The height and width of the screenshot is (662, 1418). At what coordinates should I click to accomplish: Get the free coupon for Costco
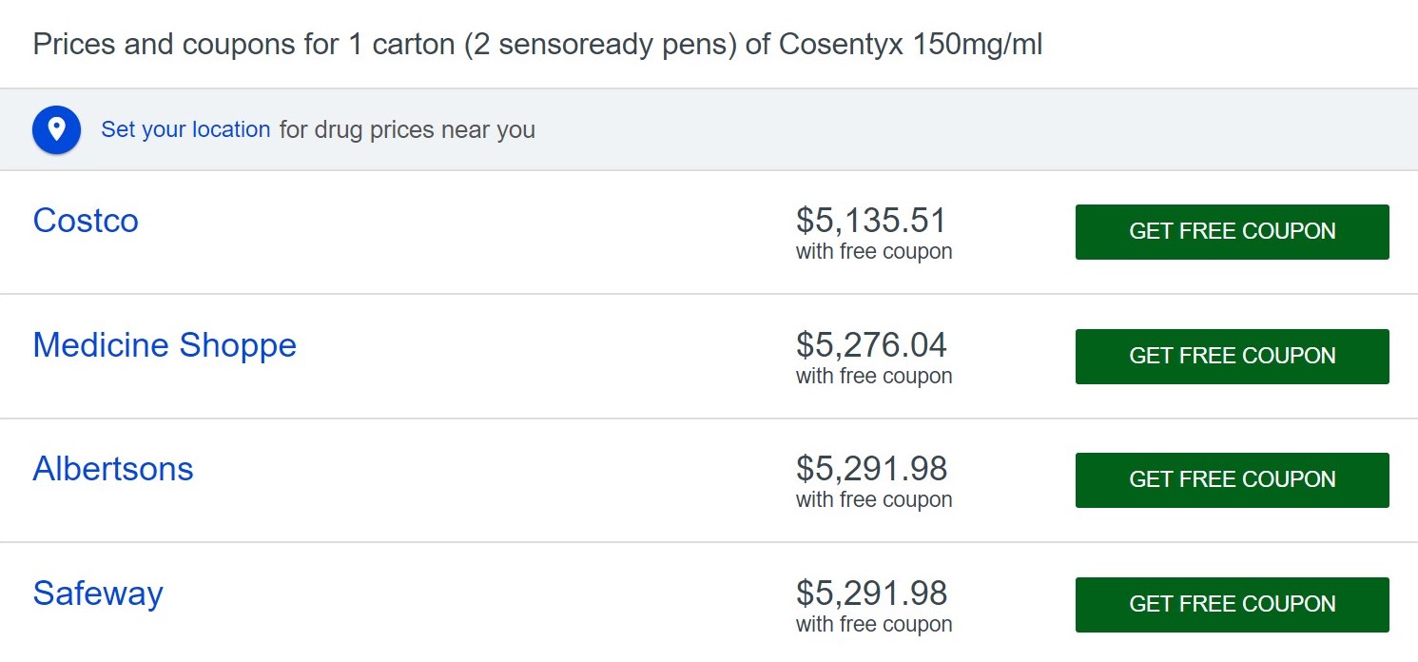click(x=1232, y=232)
